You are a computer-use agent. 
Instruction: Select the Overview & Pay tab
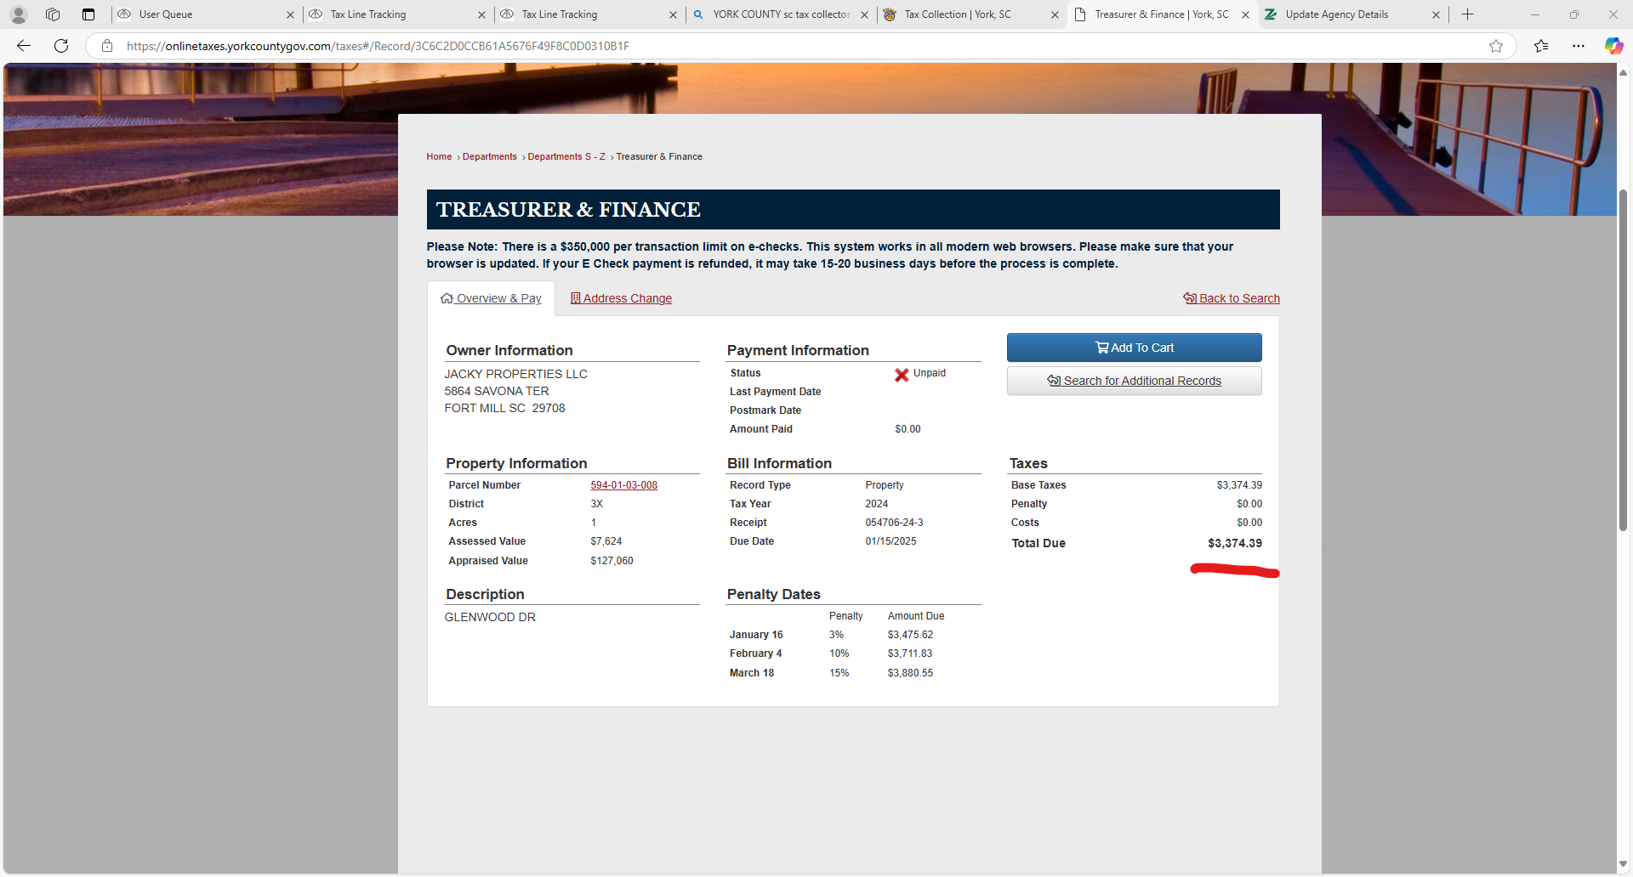coord(491,298)
